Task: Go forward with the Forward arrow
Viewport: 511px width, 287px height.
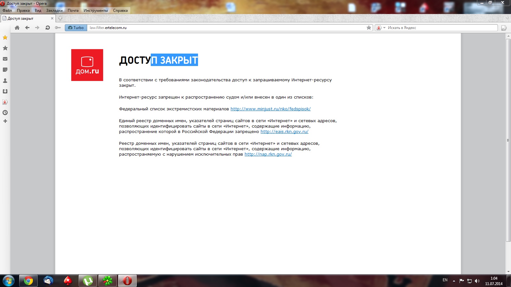Action: pos(37,28)
